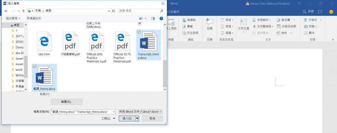Click the account warning triangle icon

(247, 4)
